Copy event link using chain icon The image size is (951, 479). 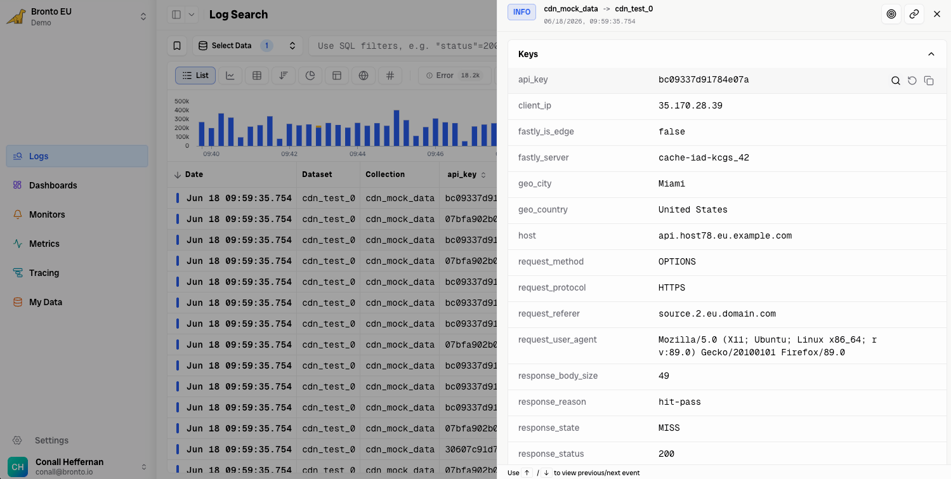pos(914,14)
